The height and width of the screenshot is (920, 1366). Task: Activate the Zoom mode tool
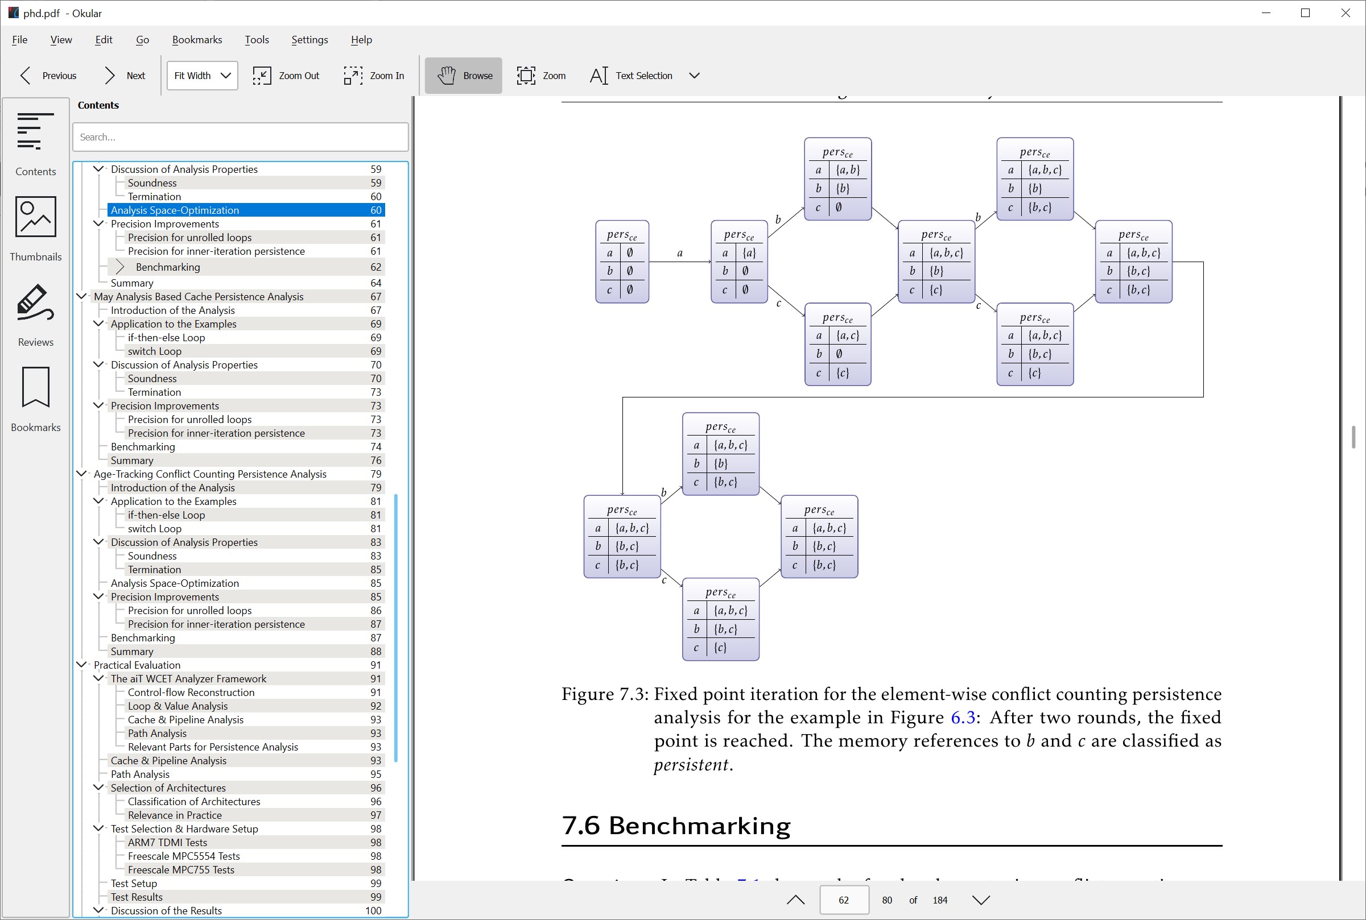(x=540, y=75)
